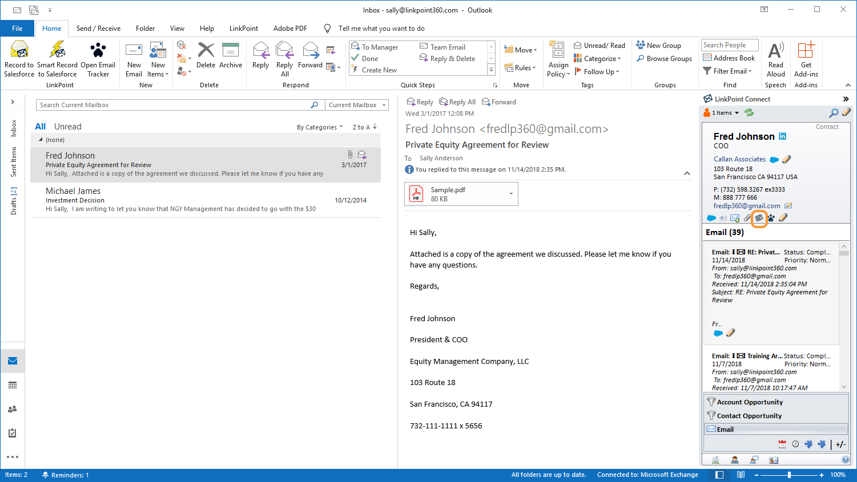Image resolution: width=857 pixels, height=482 pixels.
Task: Click LinkPoint help question mark icon
Action: point(846,460)
